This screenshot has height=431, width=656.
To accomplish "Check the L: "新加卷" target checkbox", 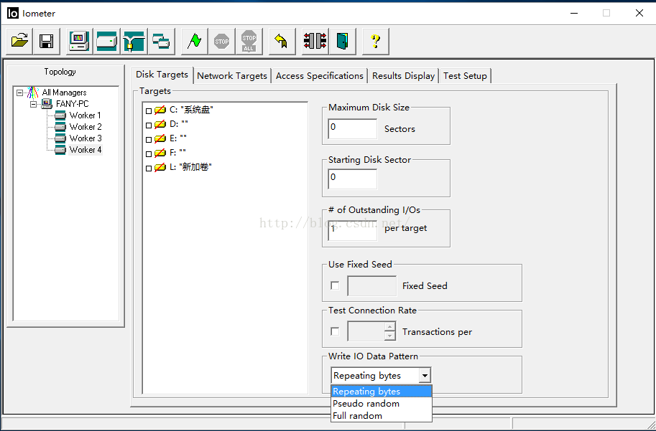I will point(149,169).
